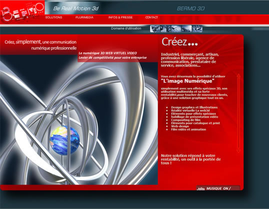Toggle the Musique ON switch
The image size is (269, 209).
[218, 189]
